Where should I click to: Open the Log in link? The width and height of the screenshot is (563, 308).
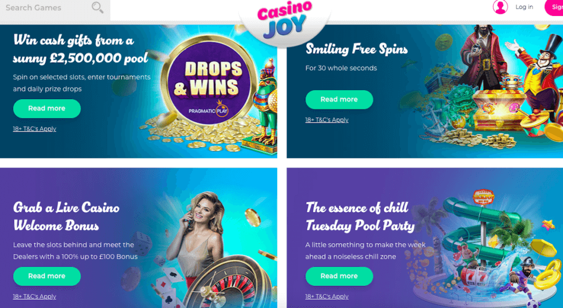pos(524,7)
